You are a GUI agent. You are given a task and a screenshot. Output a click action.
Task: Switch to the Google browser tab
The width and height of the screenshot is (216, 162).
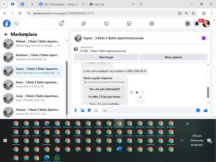point(32,4)
